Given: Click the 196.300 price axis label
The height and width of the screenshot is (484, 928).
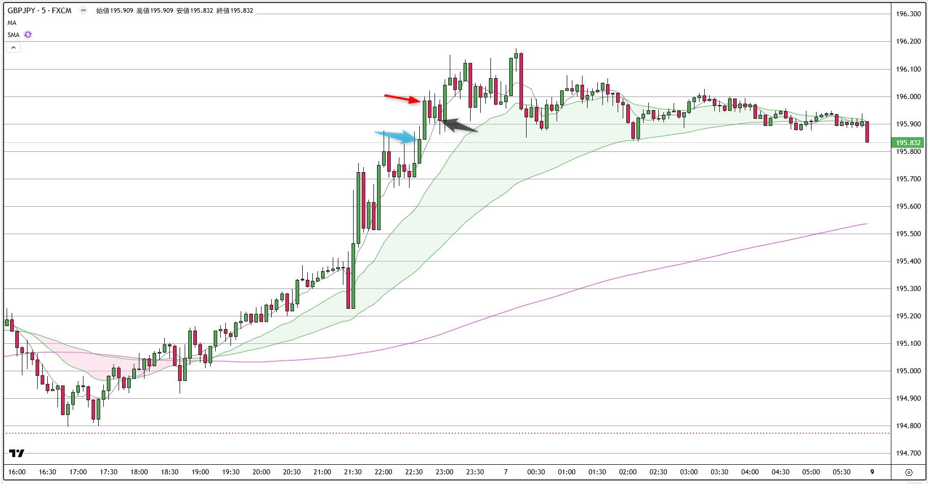Looking at the screenshot, I should coord(908,14).
